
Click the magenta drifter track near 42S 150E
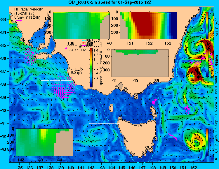[173, 137]
